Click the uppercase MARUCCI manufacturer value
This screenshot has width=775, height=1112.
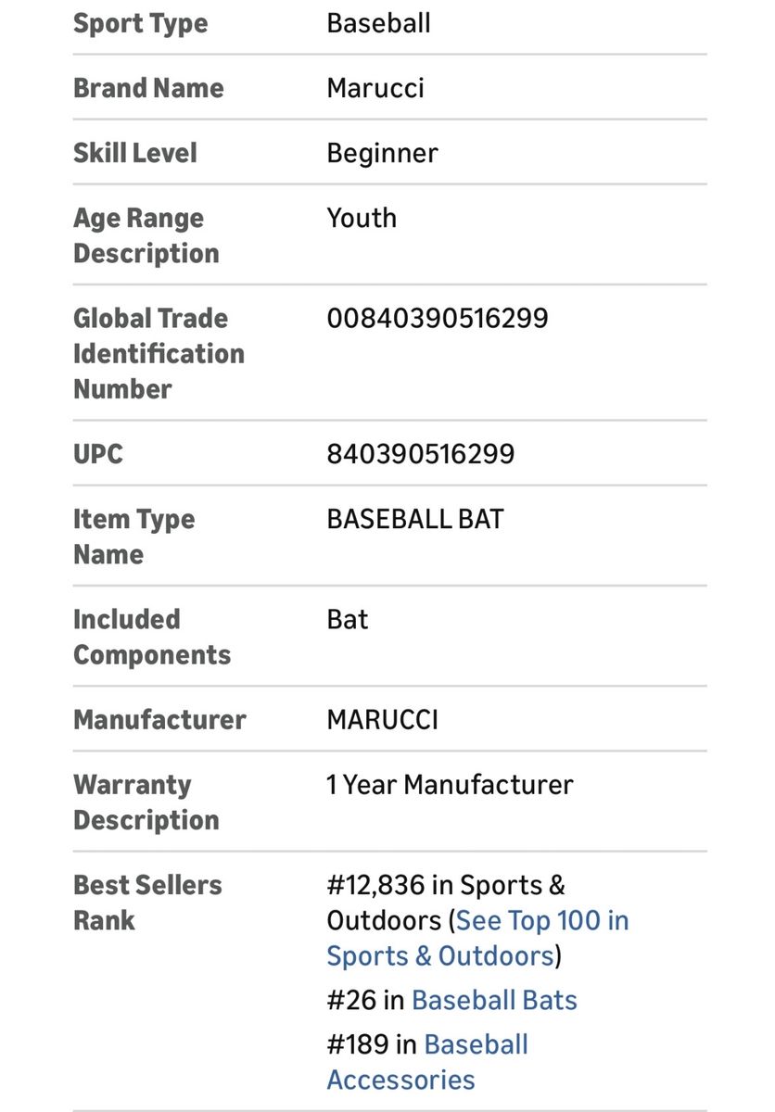(x=382, y=720)
